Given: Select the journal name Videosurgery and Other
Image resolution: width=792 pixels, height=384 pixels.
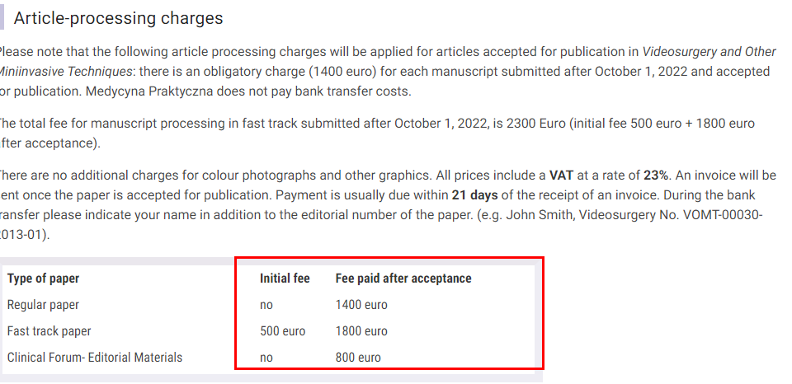Looking at the screenshot, I should click(709, 52).
